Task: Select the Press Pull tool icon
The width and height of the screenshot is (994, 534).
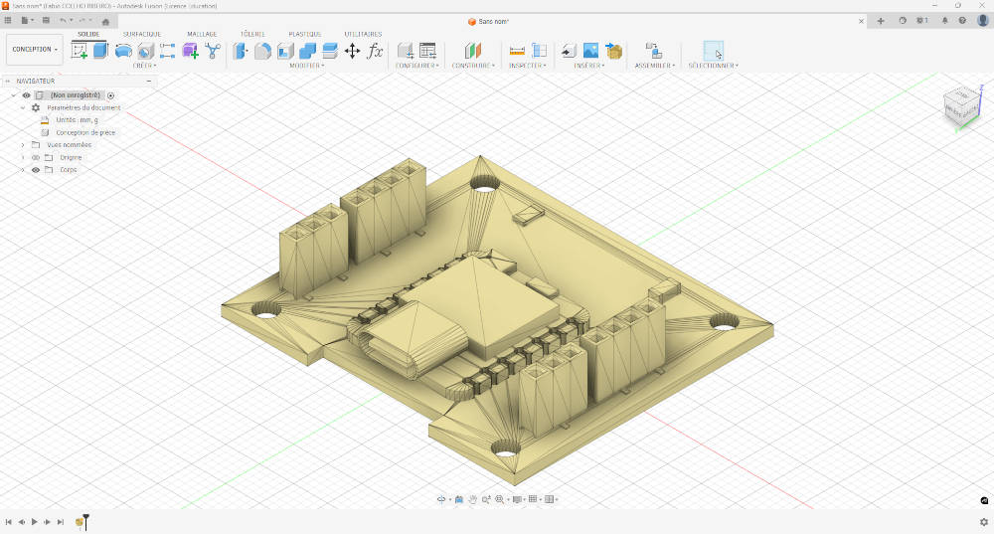Action: coord(241,51)
